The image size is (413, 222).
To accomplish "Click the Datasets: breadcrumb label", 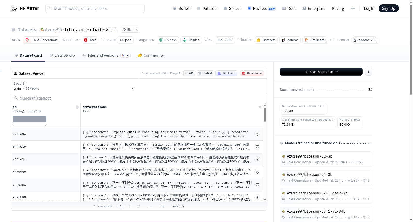I will point(27,30).
